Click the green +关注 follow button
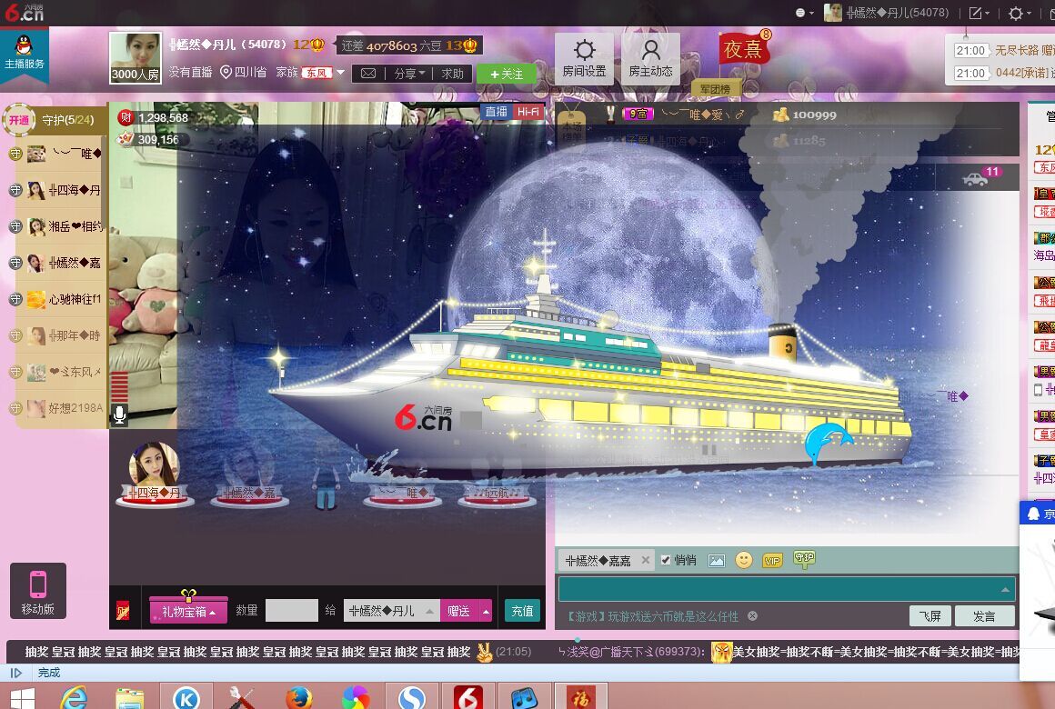The height and width of the screenshot is (709, 1055). tap(506, 74)
